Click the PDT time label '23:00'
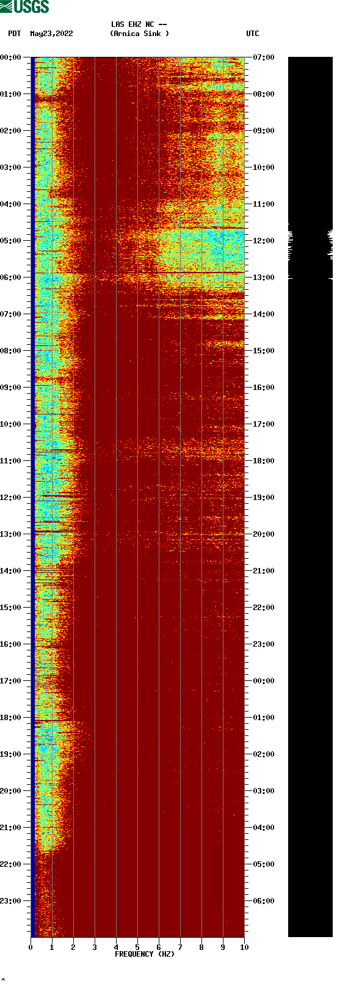The height and width of the screenshot is (986, 337). 10,901
